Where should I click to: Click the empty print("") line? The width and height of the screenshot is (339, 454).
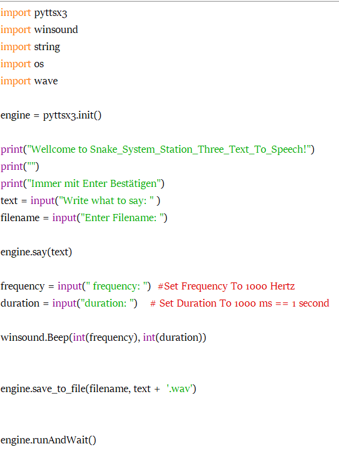pos(19,166)
